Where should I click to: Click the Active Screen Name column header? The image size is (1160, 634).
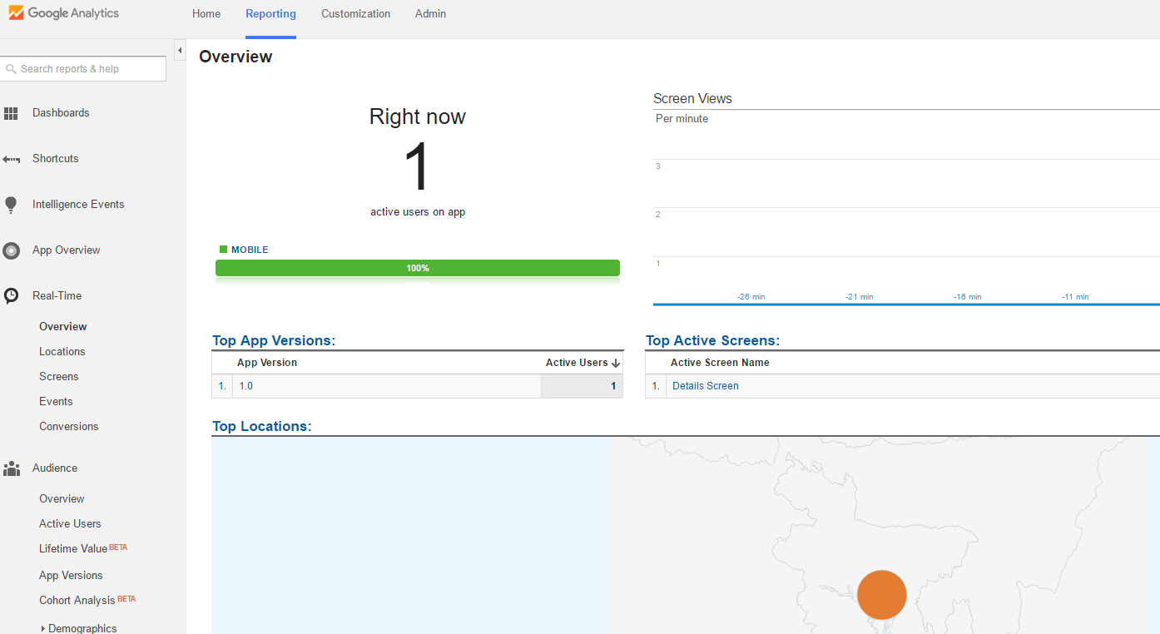[x=720, y=363]
